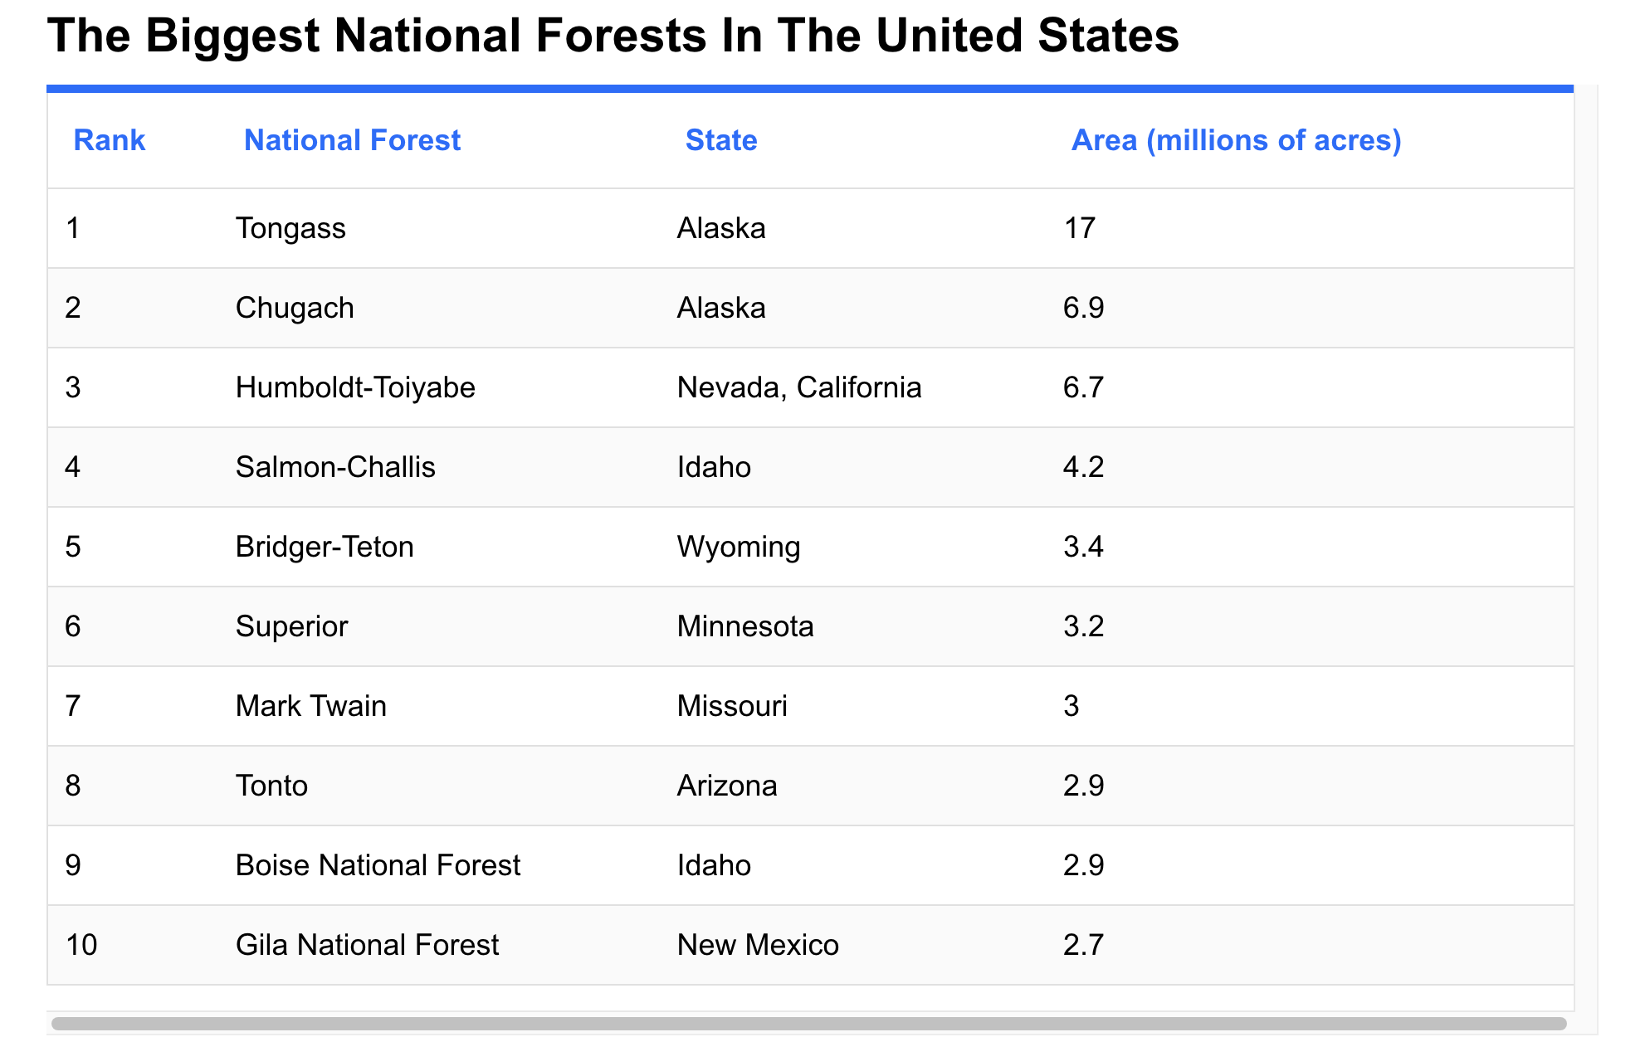Click the New Mexico state cell
Screen dimensions: 1650x1037
tap(758, 945)
